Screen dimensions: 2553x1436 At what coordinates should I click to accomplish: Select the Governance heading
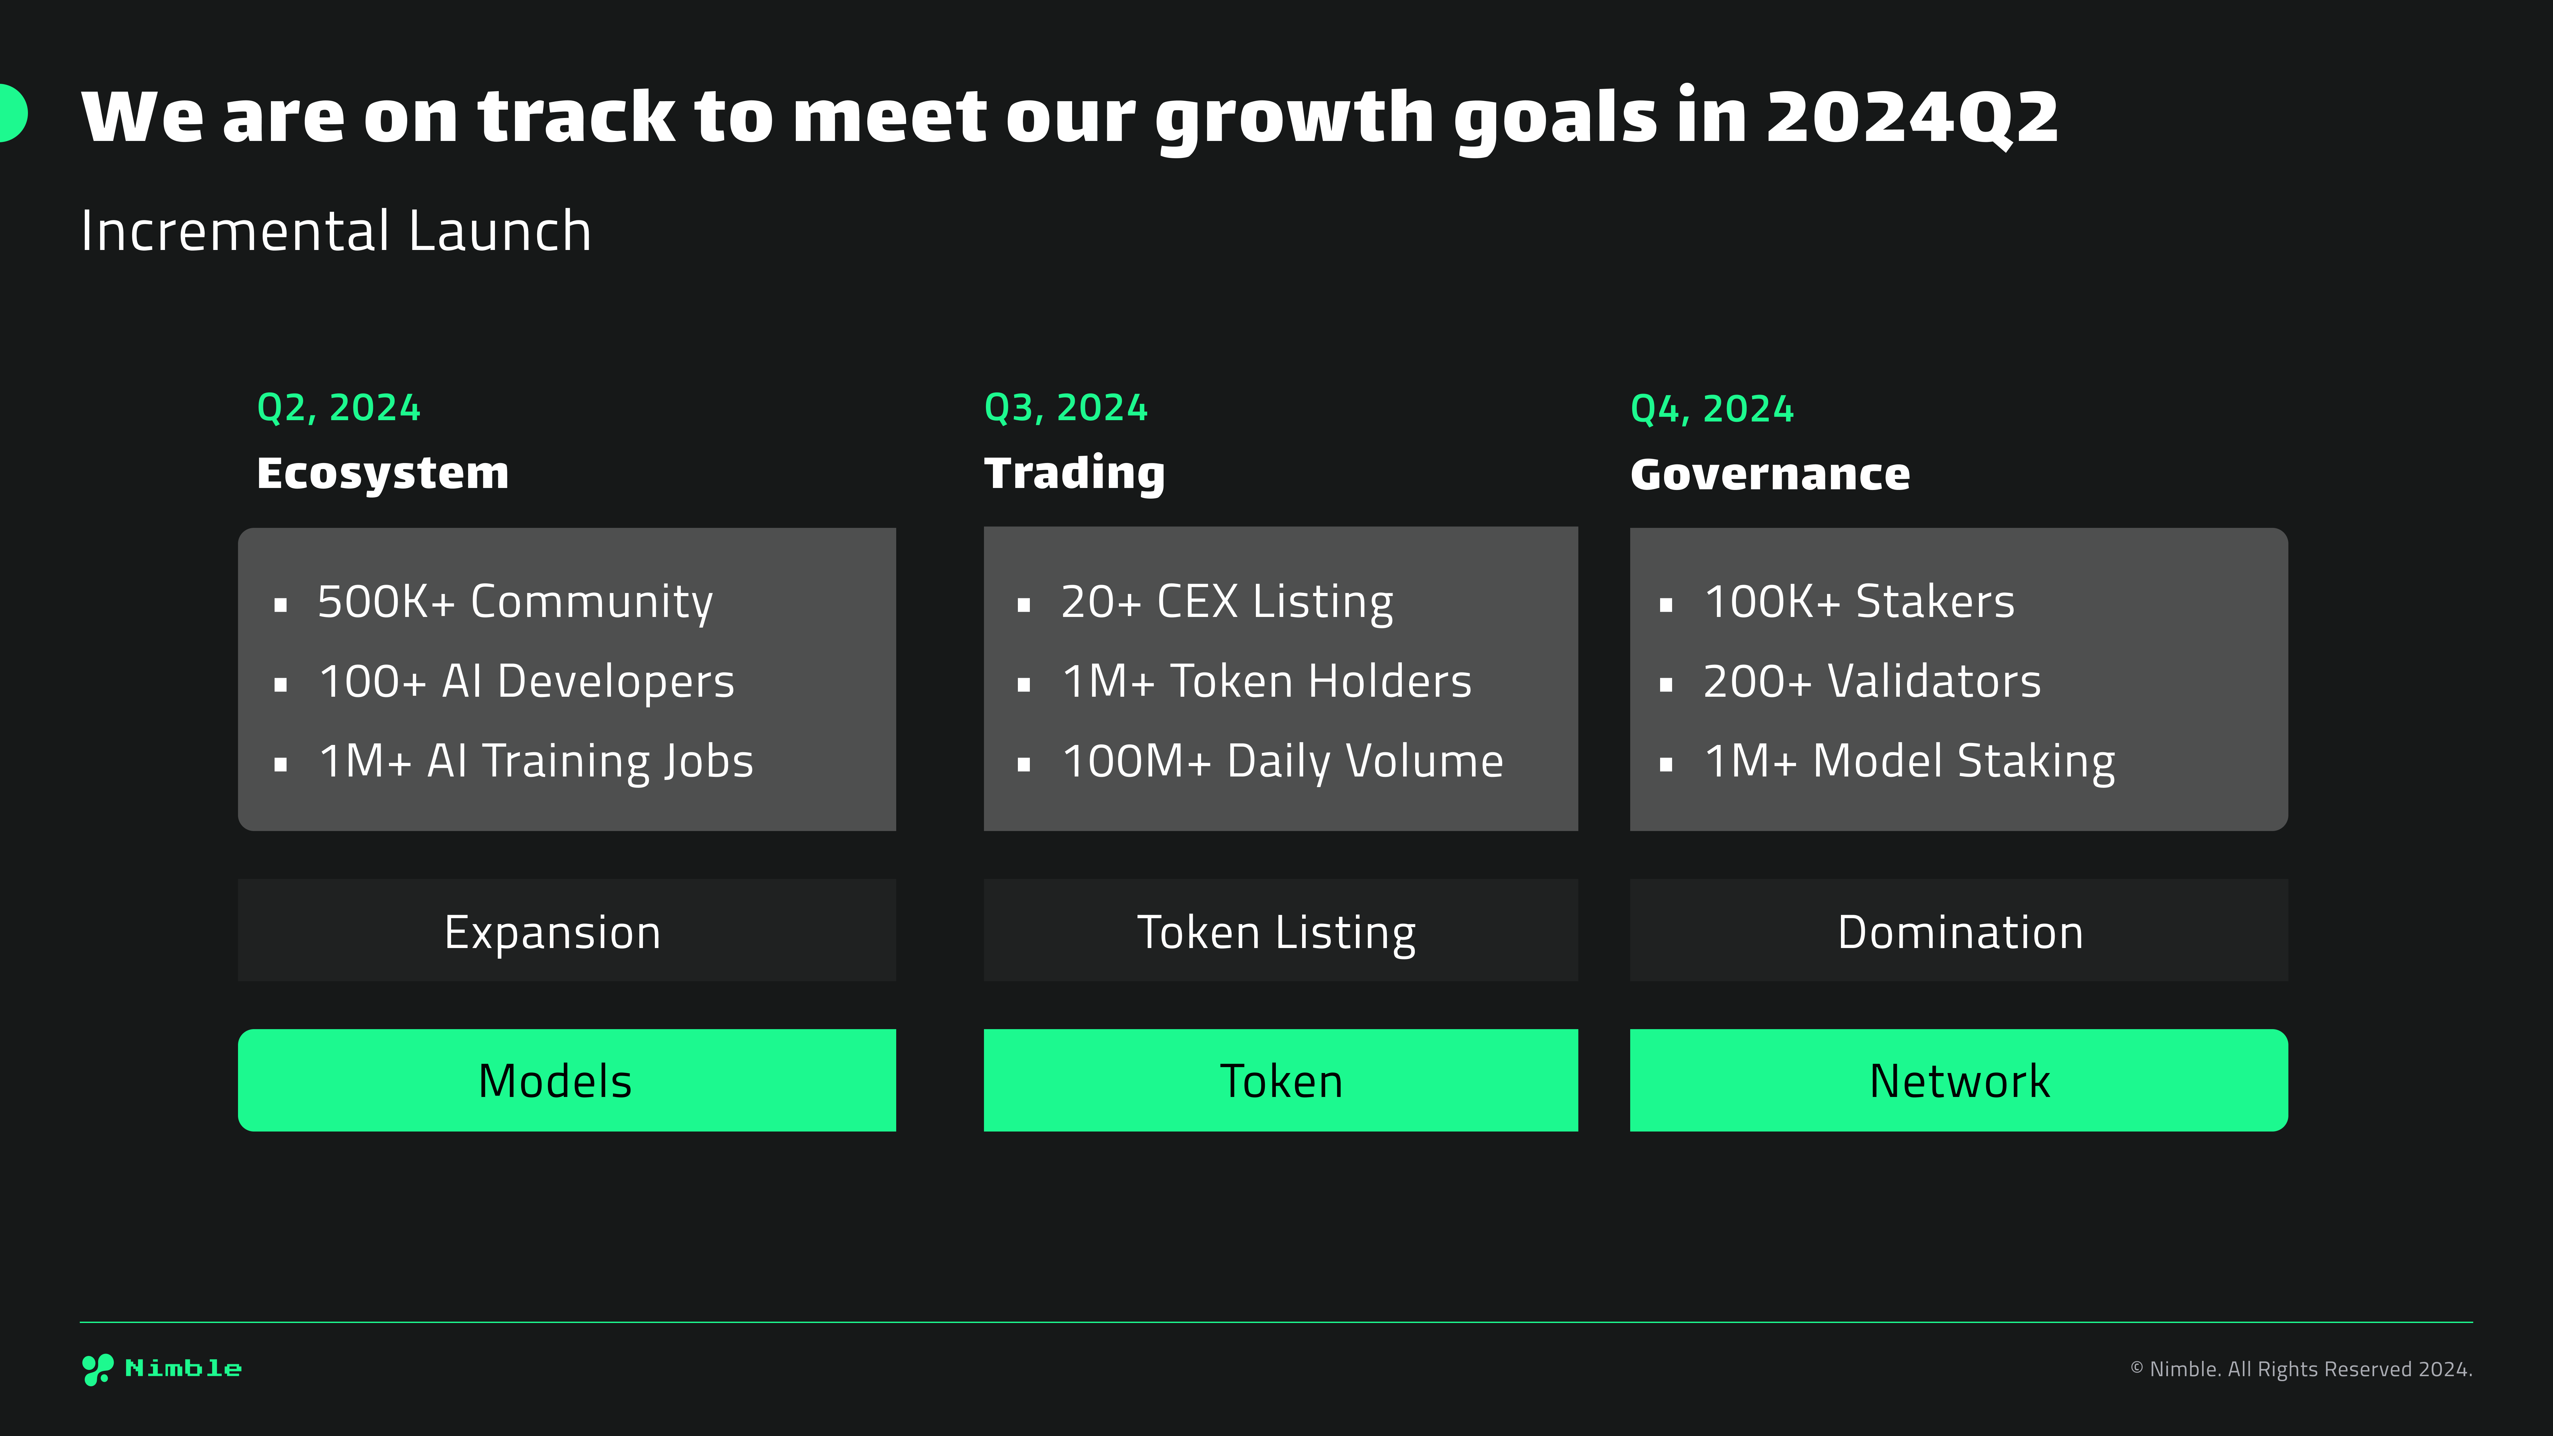[x=1770, y=474]
